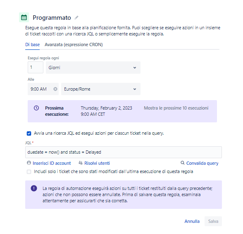243x234 pixels.
Task: Show Mostra le prossime 10 esecuzioni
Action: 176,108
